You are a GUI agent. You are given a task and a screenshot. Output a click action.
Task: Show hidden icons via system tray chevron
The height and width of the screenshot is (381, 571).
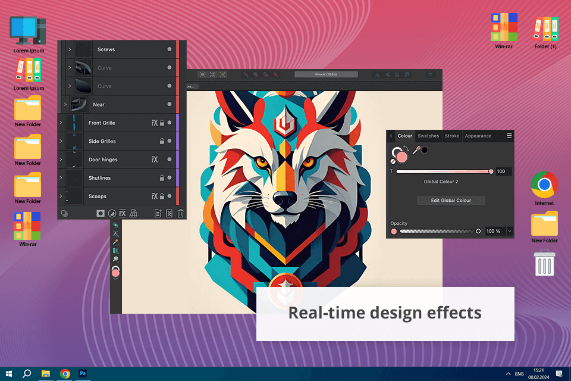click(508, 374)
